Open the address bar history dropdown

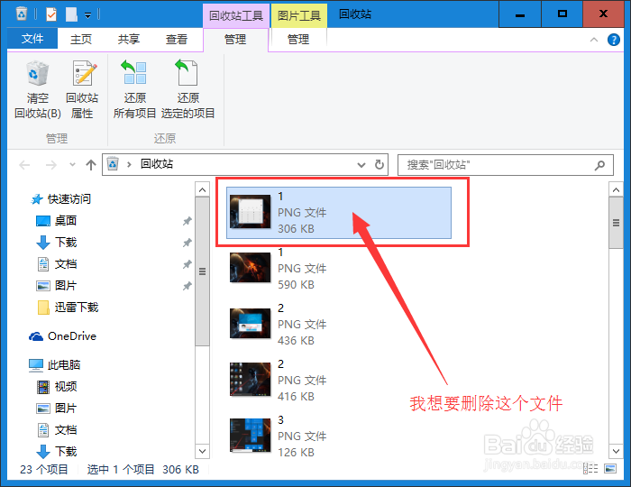pyautogui.click(x=361, y=165)
